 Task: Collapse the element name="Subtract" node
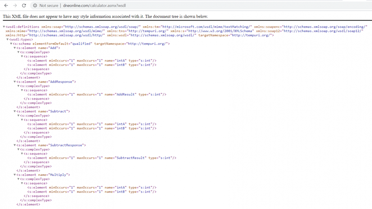click(15, 111)
